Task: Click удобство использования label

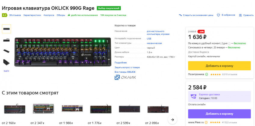Action: pyautogui.click(x=84, y=15)
